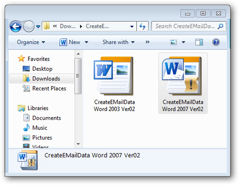
Task: Click the greyed Forward navigation arrow
Action: tap(29, 26)
